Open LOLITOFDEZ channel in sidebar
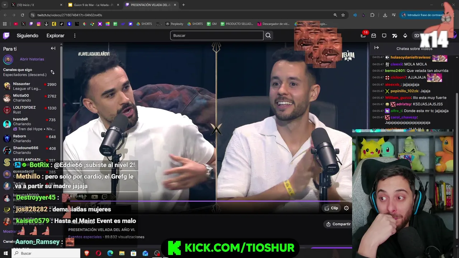Image resolution: width=459 pixels, height=258 pixels. tap(30, 110)
